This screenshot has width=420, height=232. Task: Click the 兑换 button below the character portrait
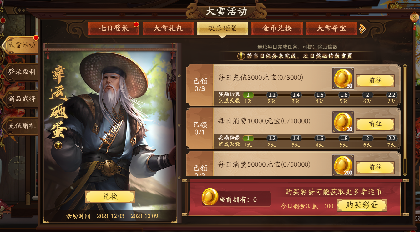pos(110,196)
